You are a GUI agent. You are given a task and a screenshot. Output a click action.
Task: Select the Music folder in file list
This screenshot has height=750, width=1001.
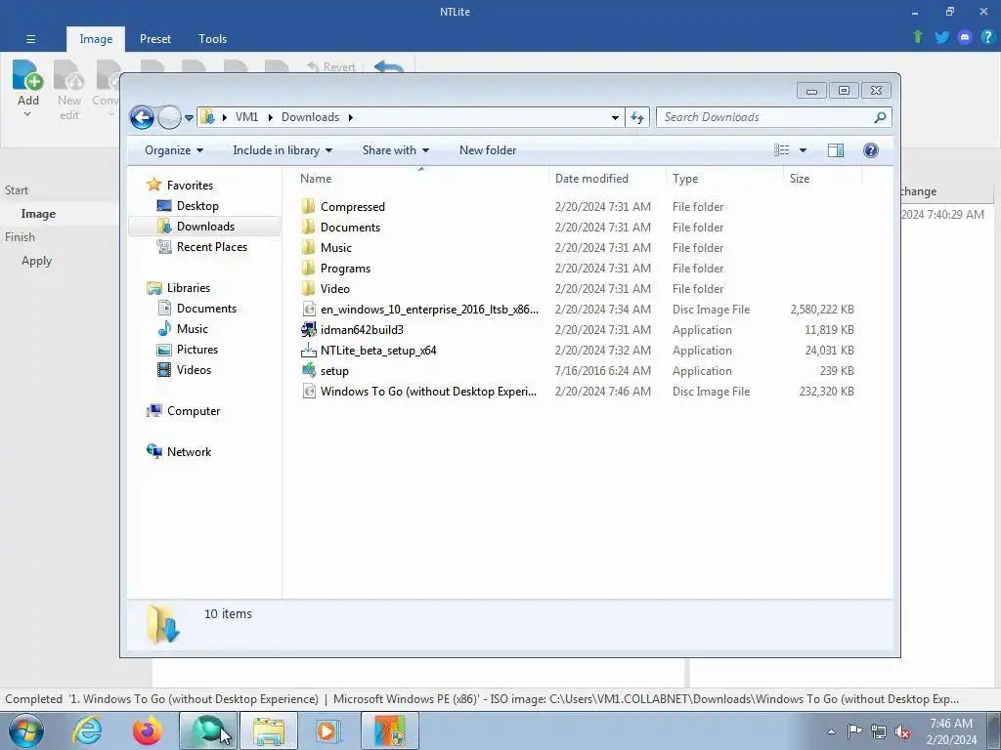click(336, 248)
